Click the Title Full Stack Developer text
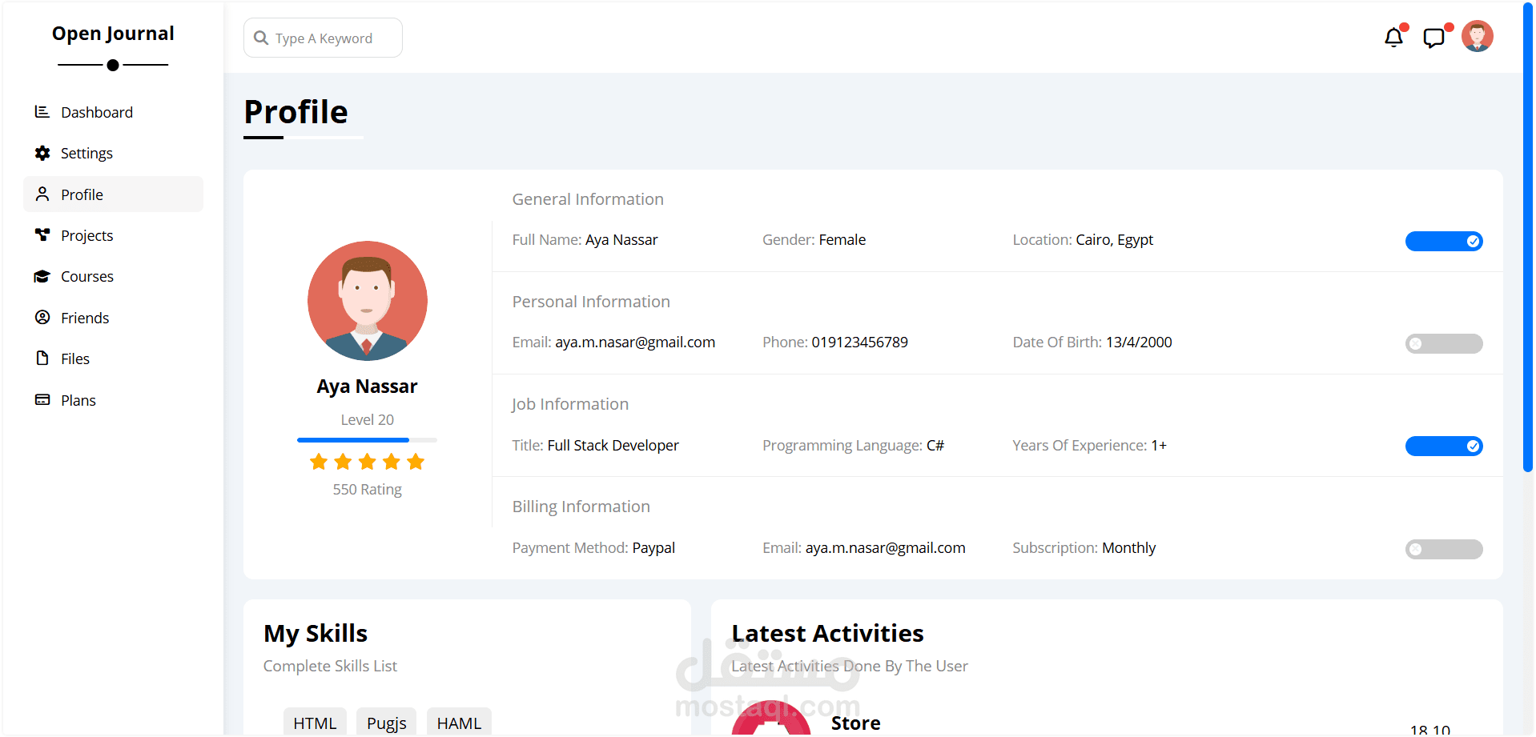This screenshot has height=737, width=1536. pyautogui.click(x=595, y=445)
